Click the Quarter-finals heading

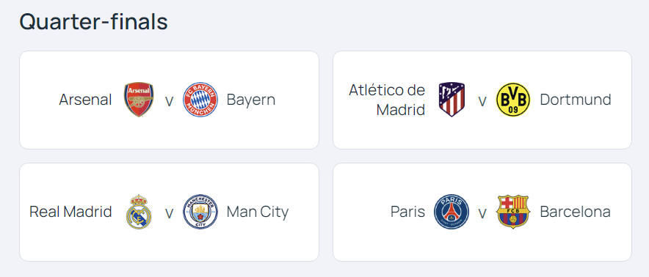[93, 22]
